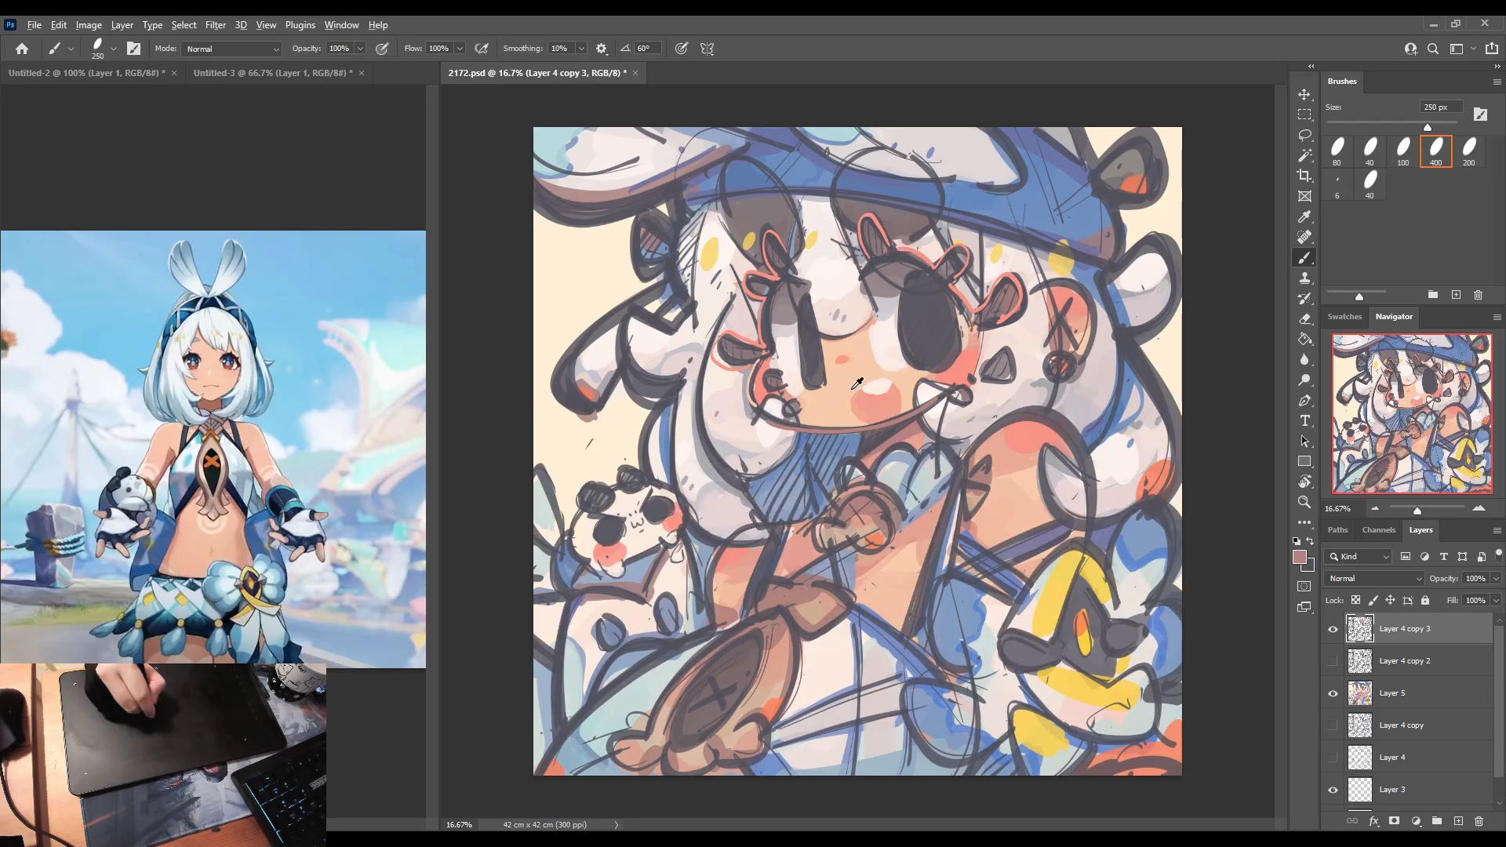The height and width of the screenshot is (847, 1506).
Task: Open the Opacity dropdown arrow in options bar
Action: (x=360, y=49)
